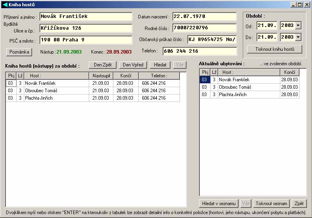Click Končí column header in left table
Viewport: 312px width, 218px height.
(126, 76)
